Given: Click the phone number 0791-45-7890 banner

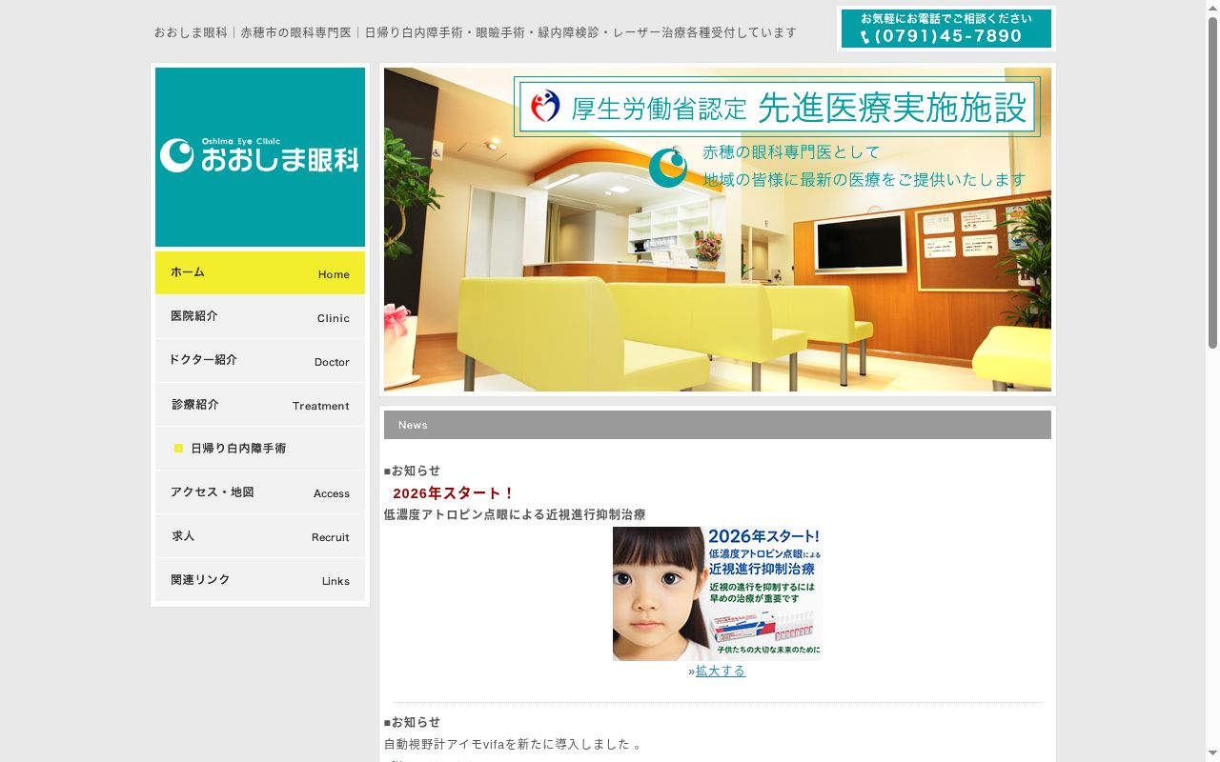Looking at the screenshot, I should pos(946,29).
